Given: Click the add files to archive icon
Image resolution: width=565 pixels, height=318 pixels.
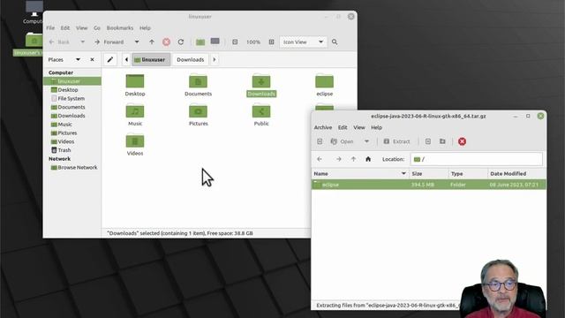Looking at the screenshot, I should [x=428, y=141].
